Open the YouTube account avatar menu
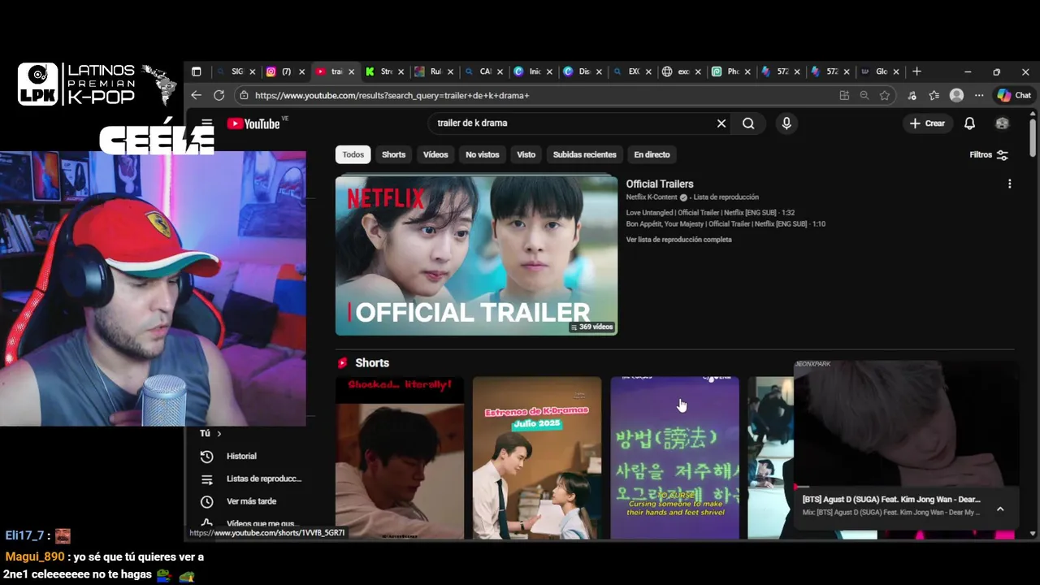Image resolution: width=1040 pixels, height=585 pixels. [1002, 123]
